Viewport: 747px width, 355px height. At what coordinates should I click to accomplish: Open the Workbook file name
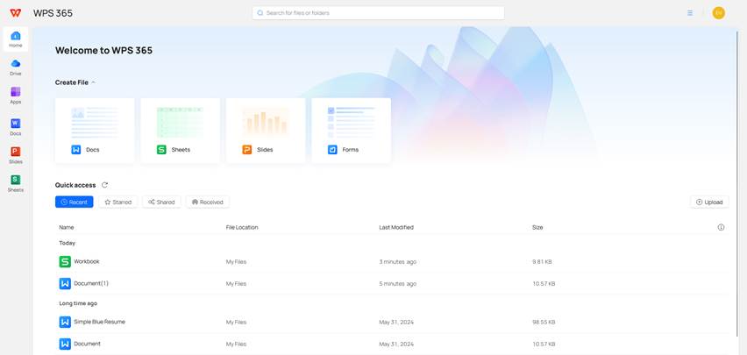87,261
